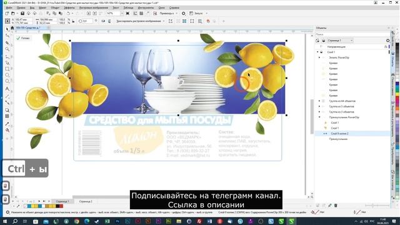Click the Open folder icon
Viewport: 400px width, 225px height.
12,13
